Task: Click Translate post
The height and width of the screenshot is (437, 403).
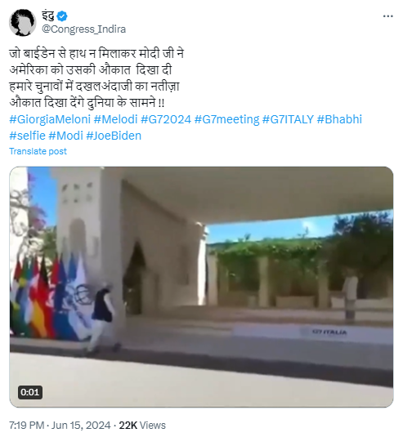Action: tap(38, 151)
